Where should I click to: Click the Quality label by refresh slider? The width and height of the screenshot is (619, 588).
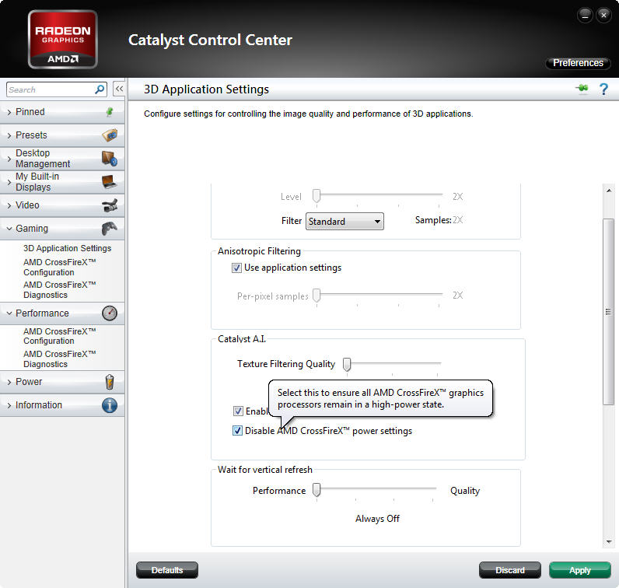coord(465,491)
